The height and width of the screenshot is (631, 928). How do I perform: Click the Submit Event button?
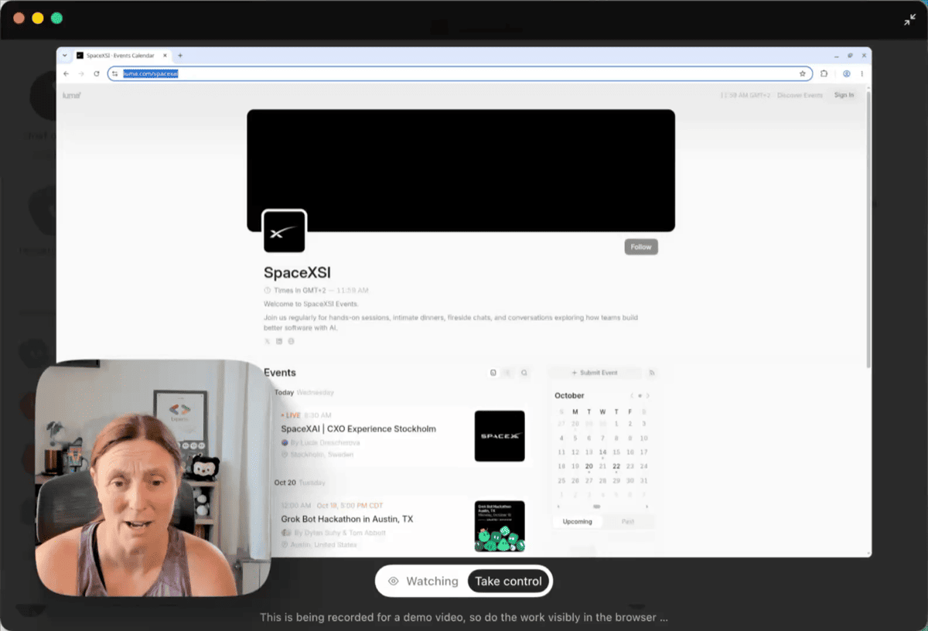(595, 373)
